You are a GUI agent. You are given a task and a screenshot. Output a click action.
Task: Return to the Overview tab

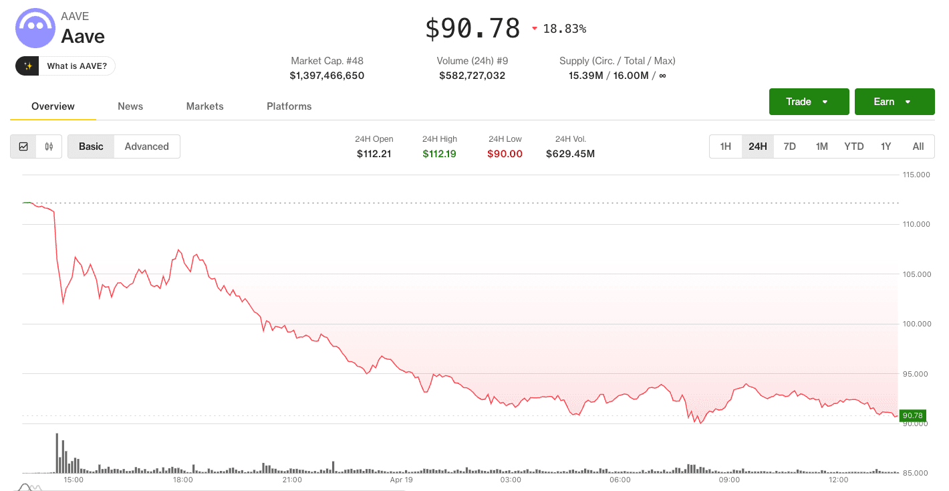coord(52,106)
